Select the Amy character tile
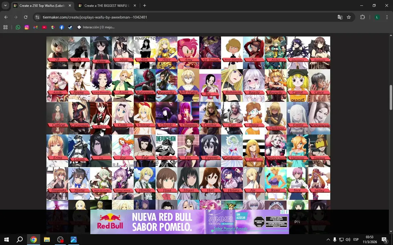The image size is (393, 245). pyautogui.click(x=188, y=53)
